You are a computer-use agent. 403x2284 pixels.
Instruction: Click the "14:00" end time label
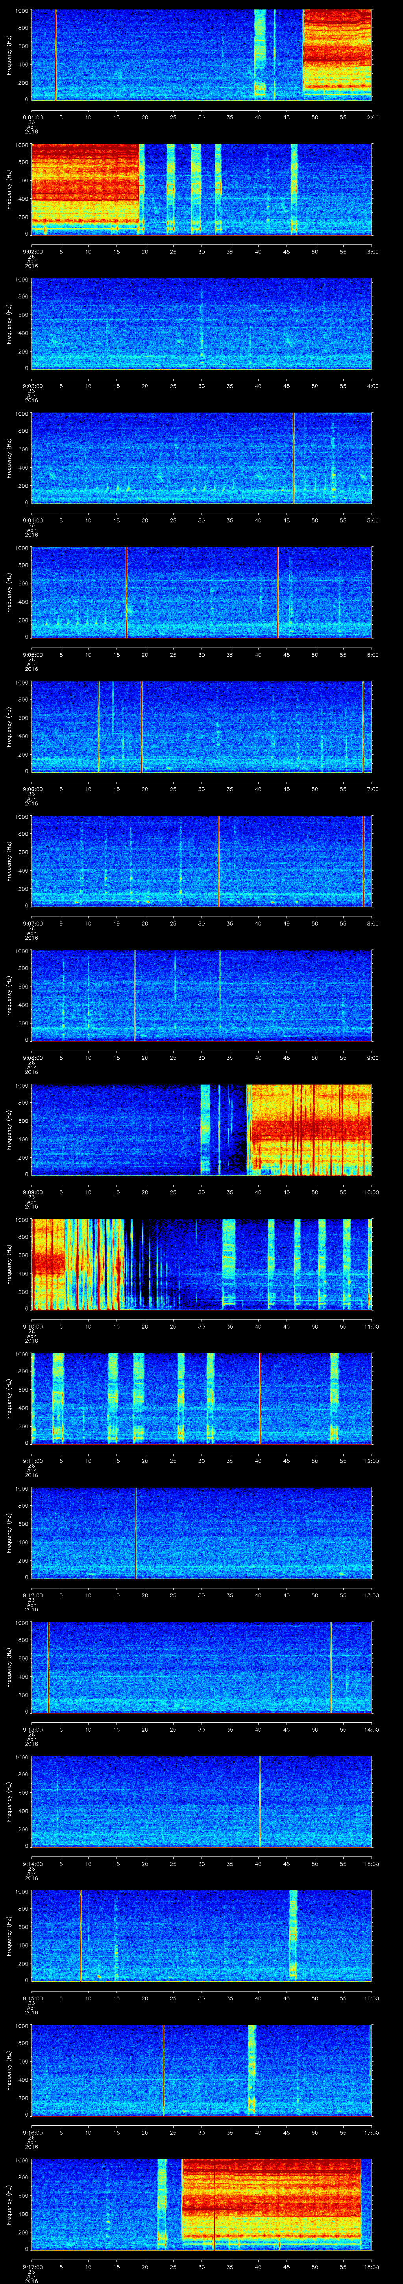[371, 1730]
